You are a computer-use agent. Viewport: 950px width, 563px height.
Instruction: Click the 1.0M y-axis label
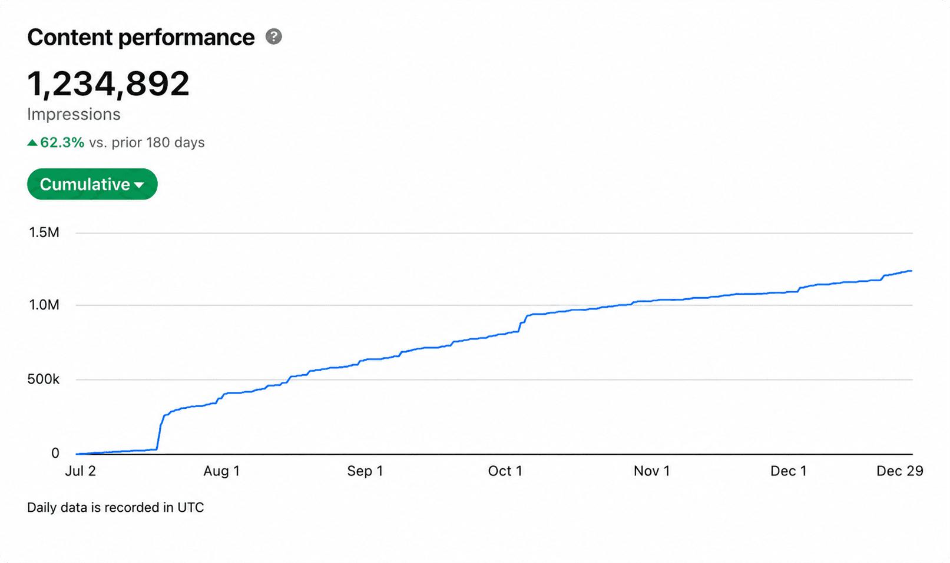pos(44,305)
